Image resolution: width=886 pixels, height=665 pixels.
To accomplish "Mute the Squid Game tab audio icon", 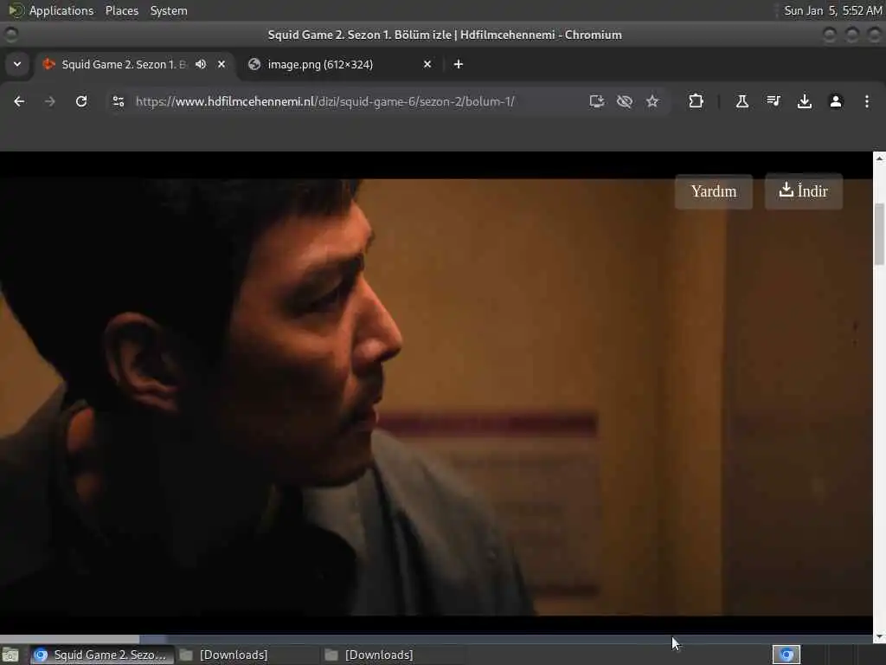I will point(201,64).
